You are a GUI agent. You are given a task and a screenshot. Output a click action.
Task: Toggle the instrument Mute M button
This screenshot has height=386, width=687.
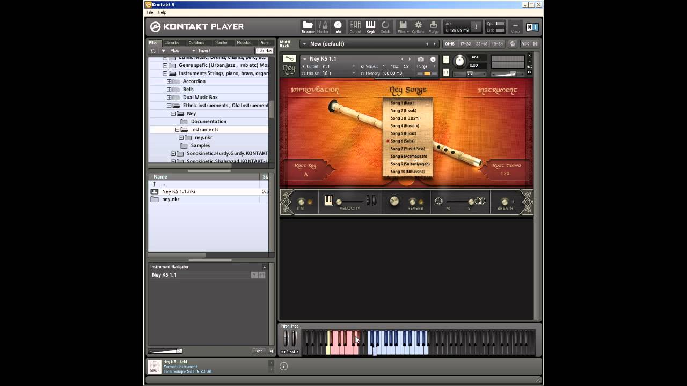446,72
